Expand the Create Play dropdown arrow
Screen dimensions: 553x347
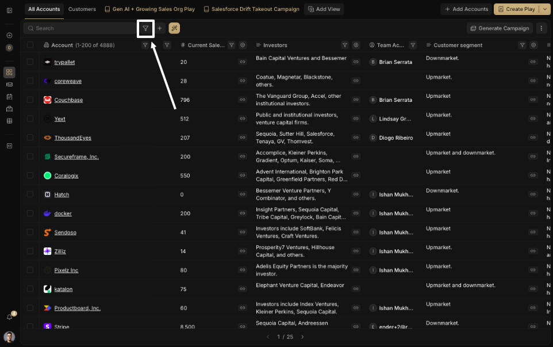point(544,9)
